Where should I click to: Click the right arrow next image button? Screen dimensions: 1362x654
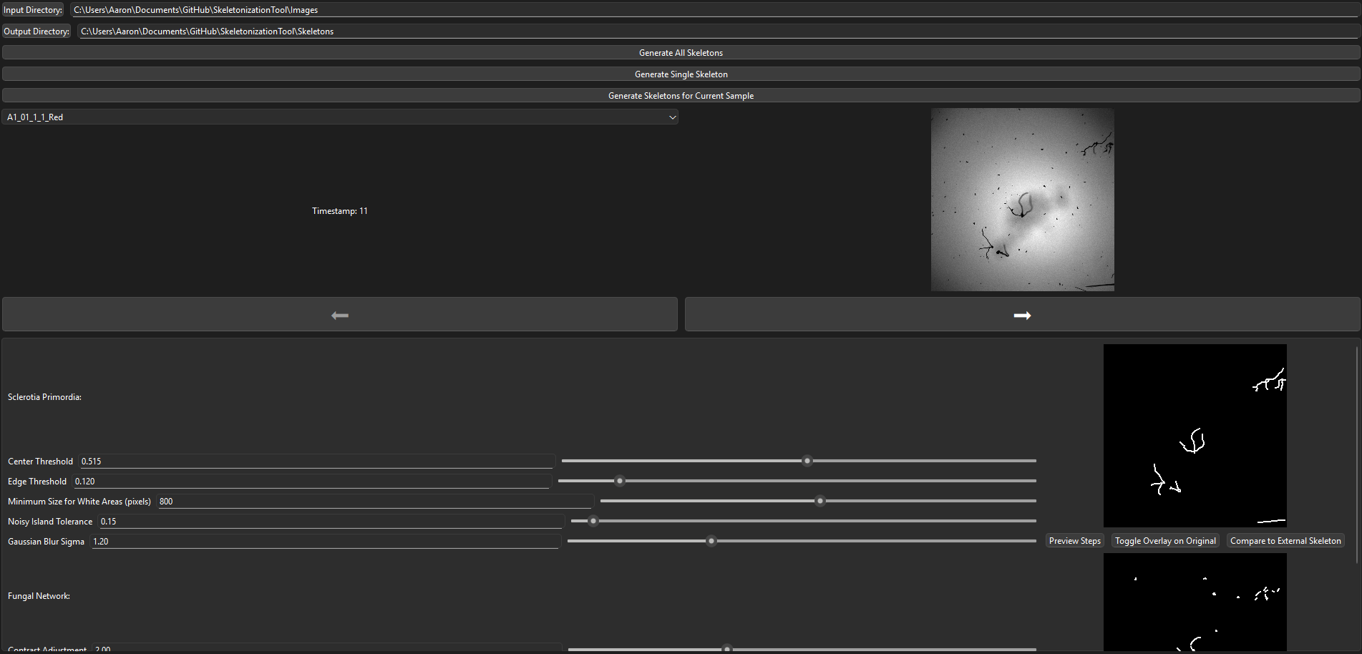pyautogui.click(x=1022, y=315)
